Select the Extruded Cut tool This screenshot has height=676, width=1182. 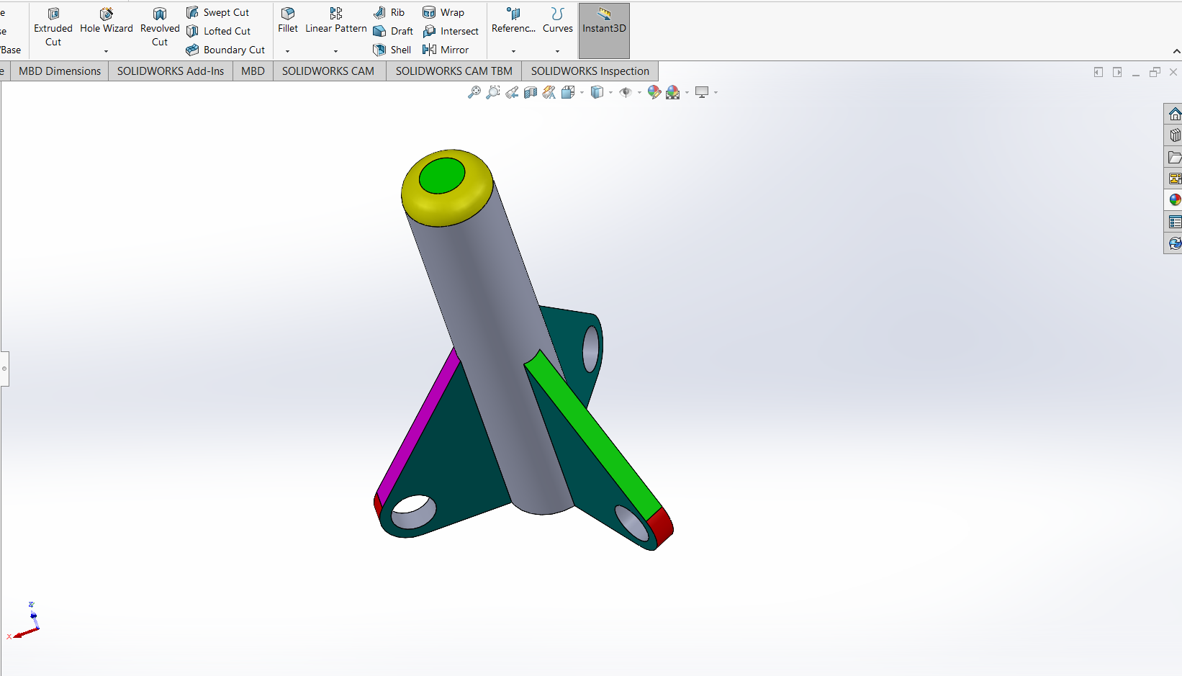tap(53, 27)
